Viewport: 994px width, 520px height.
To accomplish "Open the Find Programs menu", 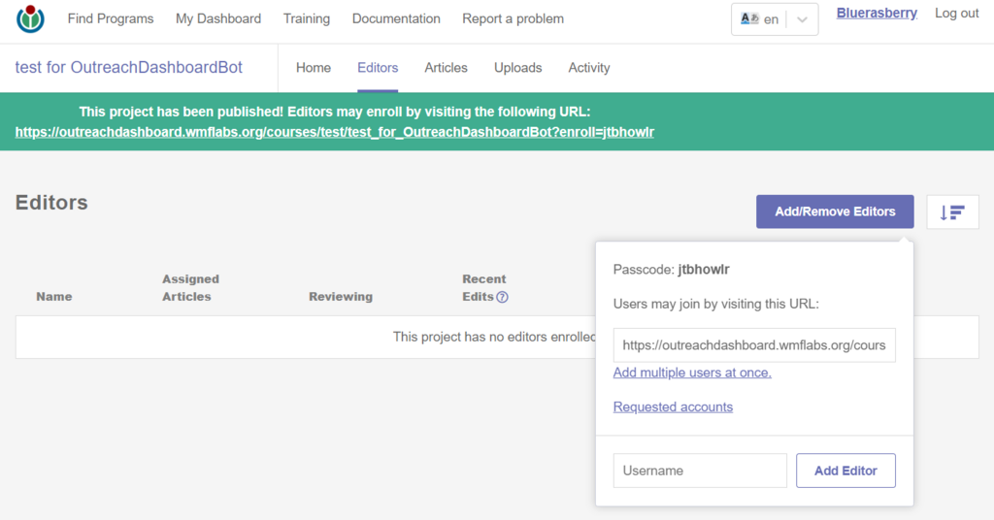I will tap(111, 19).
